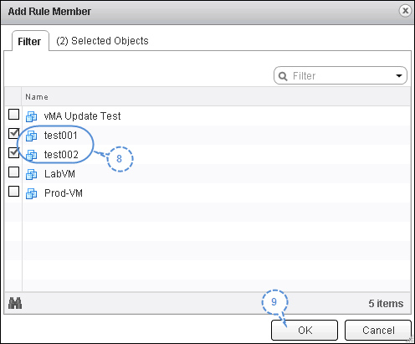
Task: Click the binoculars find icon
Action: [15, 303]
